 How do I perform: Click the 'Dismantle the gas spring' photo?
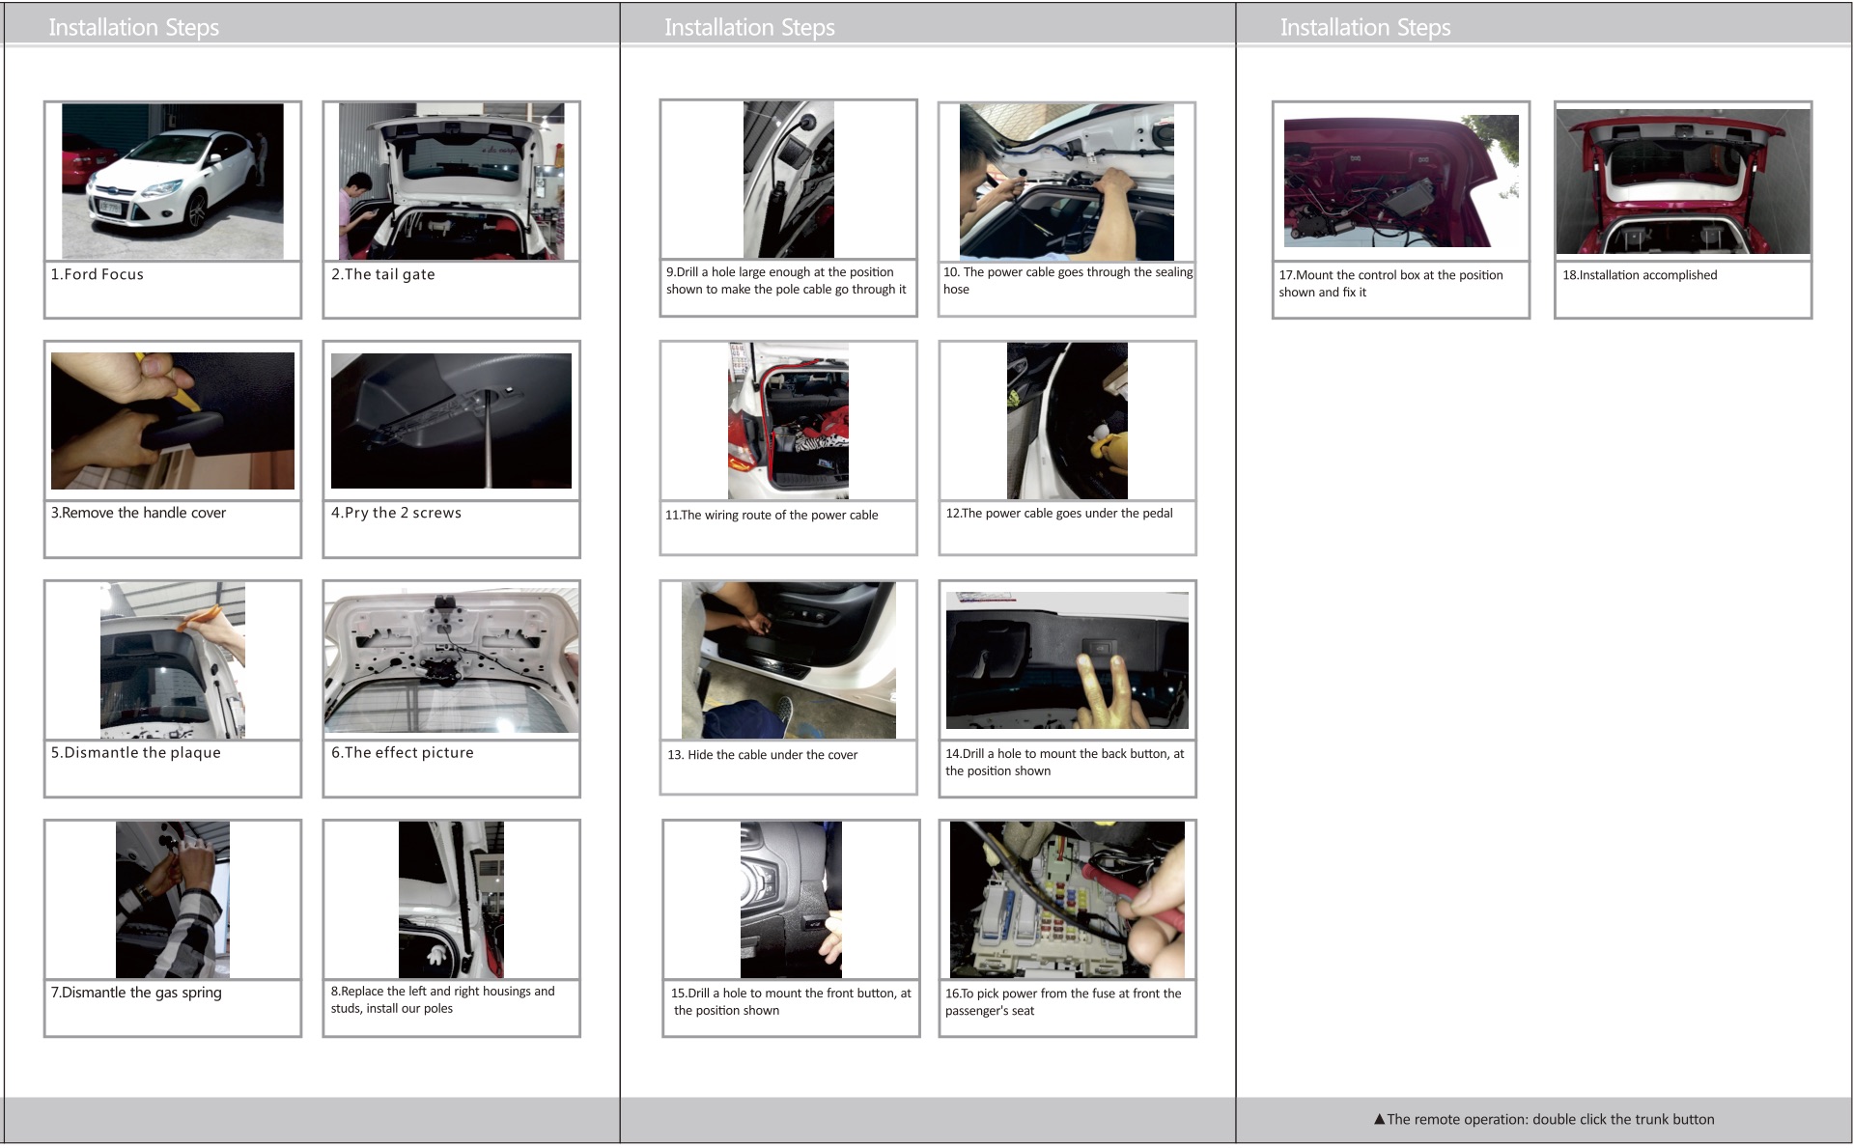point(173,900)
